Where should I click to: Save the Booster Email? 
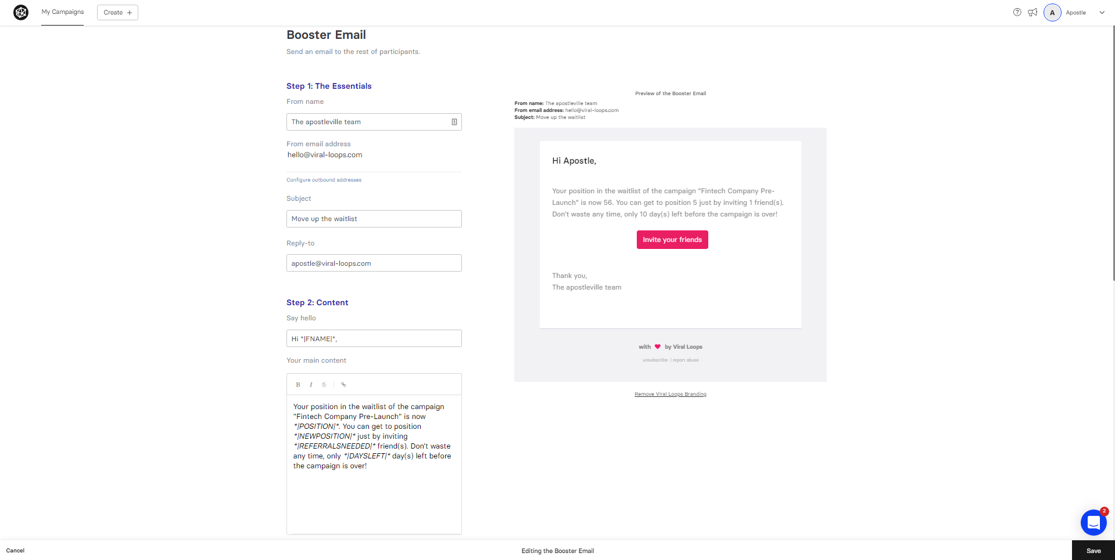coord(1094,551)
